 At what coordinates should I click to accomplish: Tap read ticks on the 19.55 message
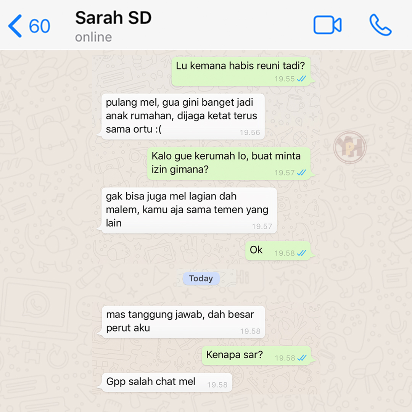click(301, 79)
